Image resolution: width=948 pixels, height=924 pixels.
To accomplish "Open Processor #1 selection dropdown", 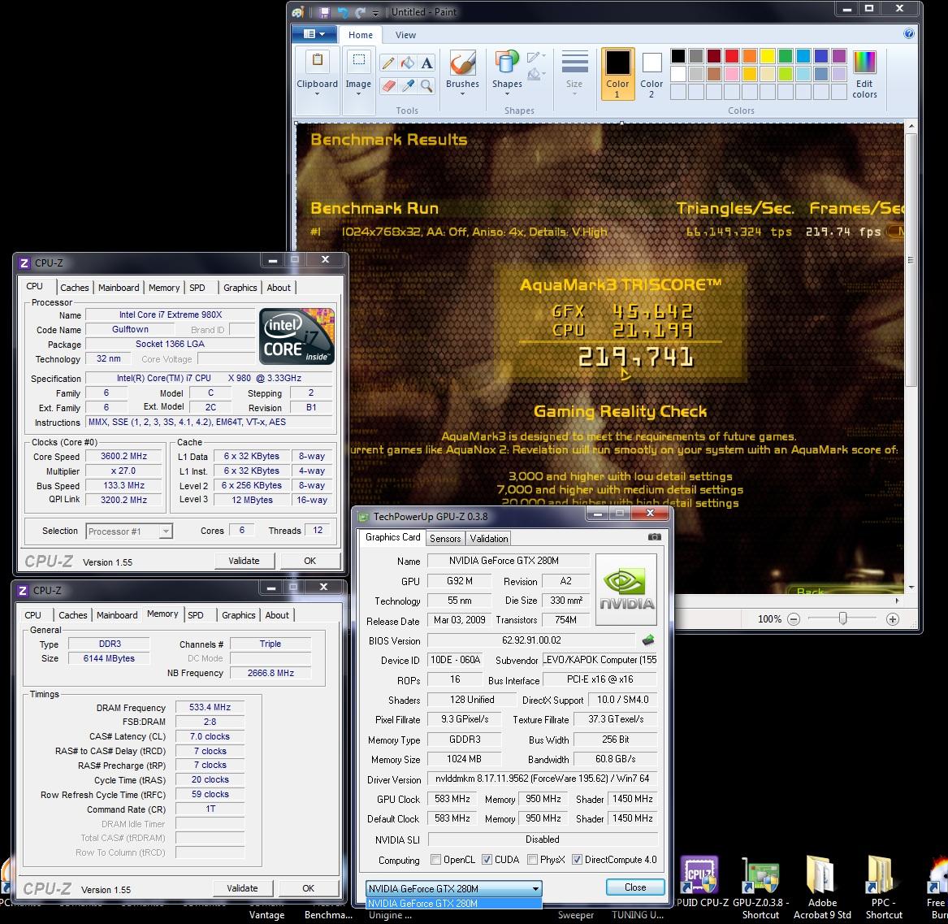I will [129, 531].
